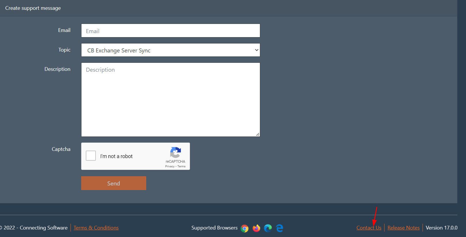Click the Description field label
466x237 pixels.
point(57,69)
